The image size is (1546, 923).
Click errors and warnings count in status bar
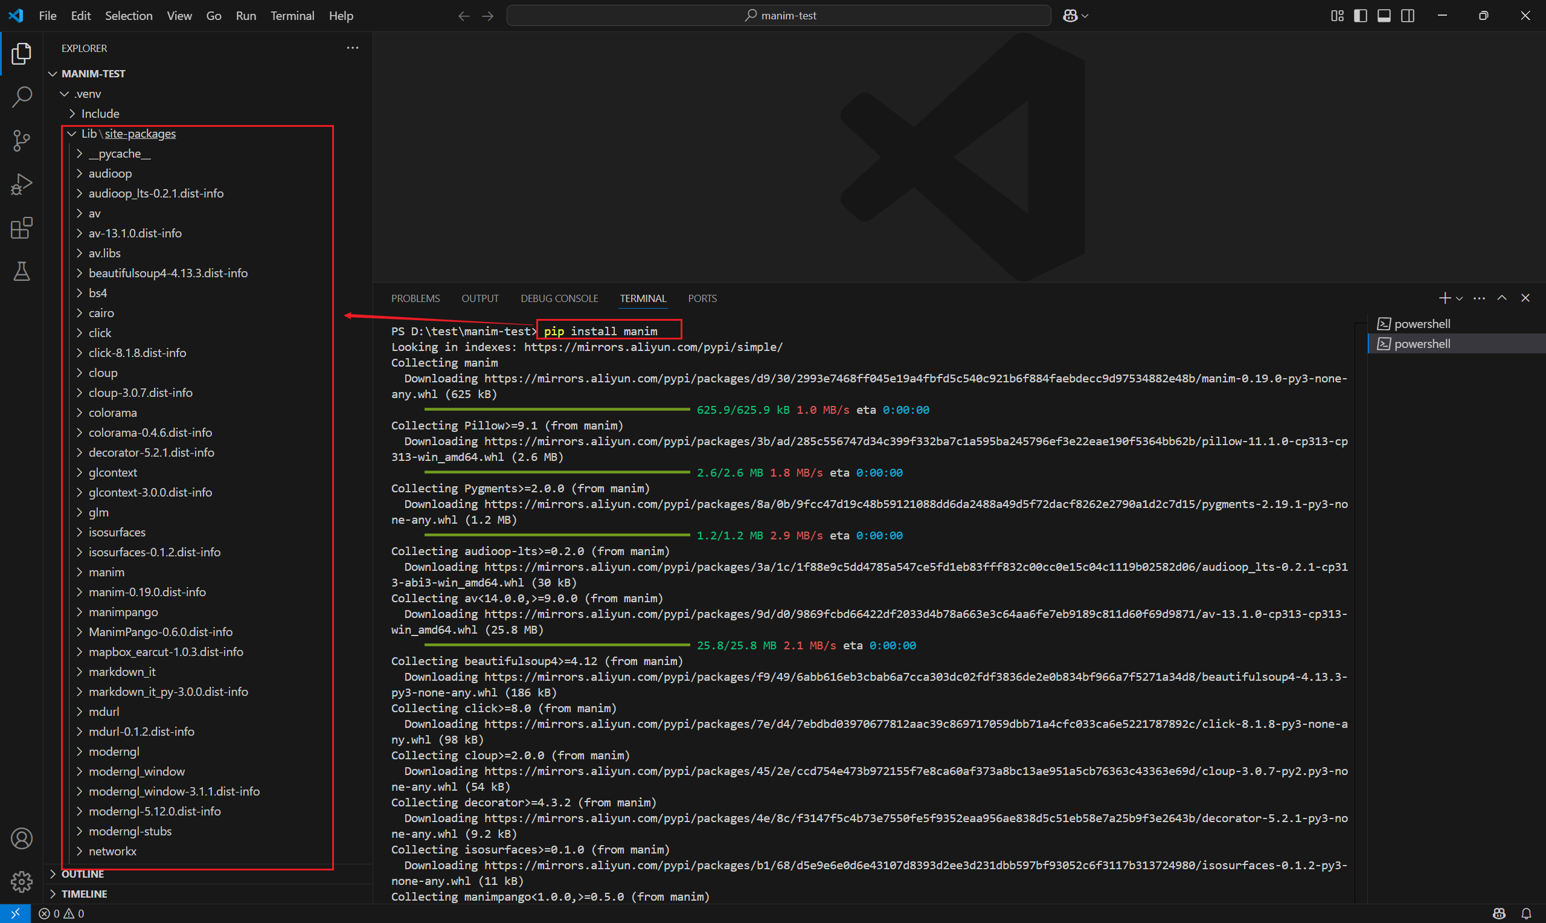point(62,913)
